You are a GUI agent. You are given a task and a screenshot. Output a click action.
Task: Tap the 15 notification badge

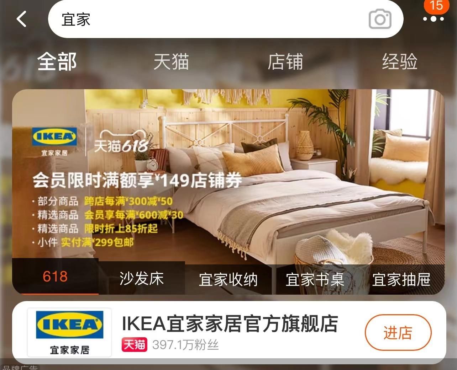[x=436, y=6]
